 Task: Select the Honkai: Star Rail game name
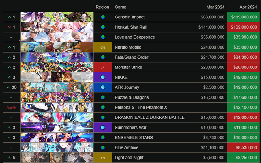130,27
